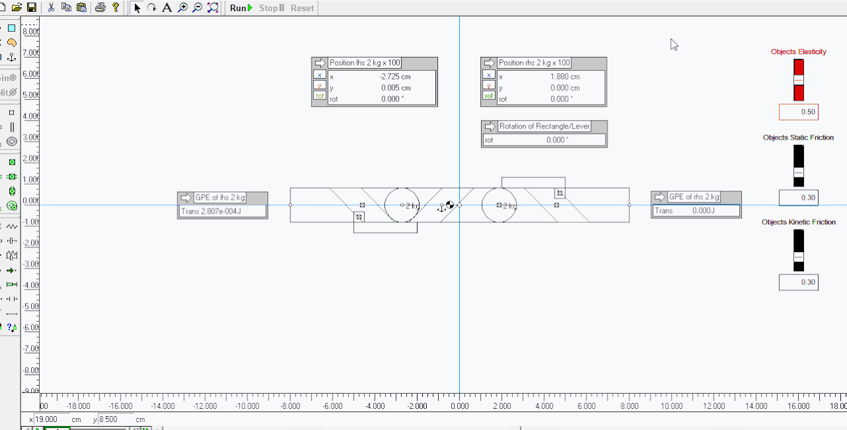
Task: Select the Zoom Out magnifier
Action: pyautogui.click(x=197, y=7)
